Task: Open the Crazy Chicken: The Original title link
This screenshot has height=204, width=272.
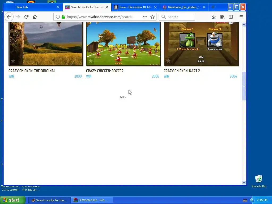Action: click(32, 71)
